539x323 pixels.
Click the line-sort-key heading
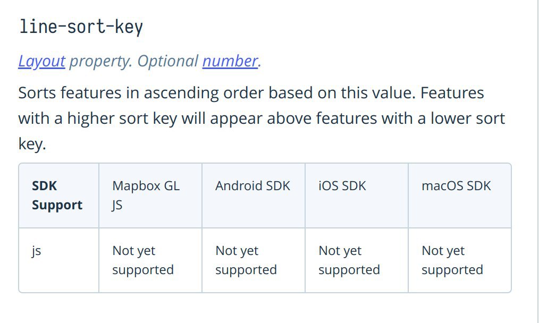pyautogui.click(x=81, y=27)
